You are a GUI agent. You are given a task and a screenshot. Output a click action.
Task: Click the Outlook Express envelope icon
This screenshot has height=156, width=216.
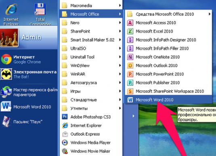click(65, 134)
